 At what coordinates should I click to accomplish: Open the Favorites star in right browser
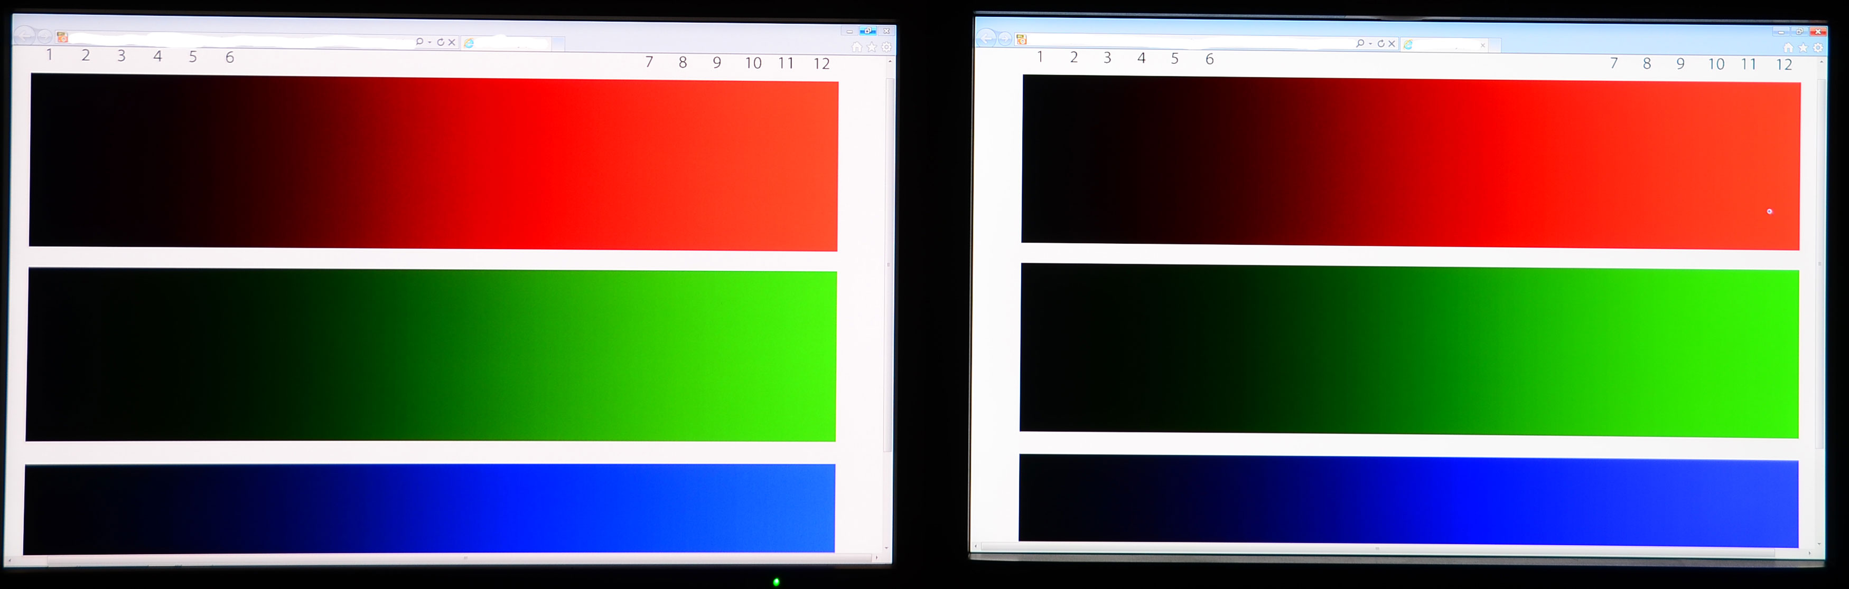point(1803,47)
